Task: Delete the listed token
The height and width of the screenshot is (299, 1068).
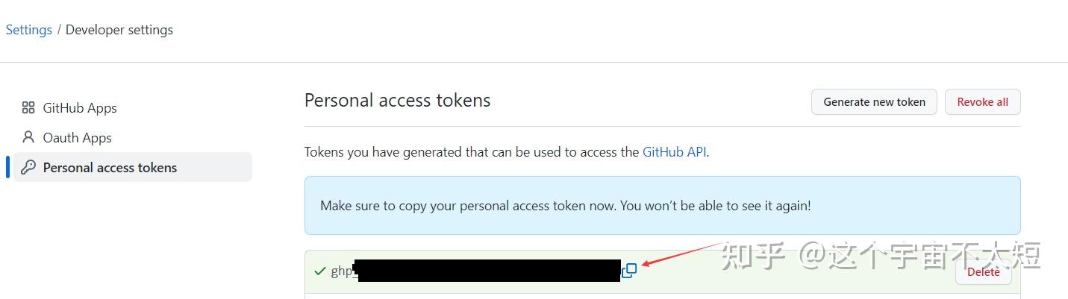Action: click(x=983, y=271)
